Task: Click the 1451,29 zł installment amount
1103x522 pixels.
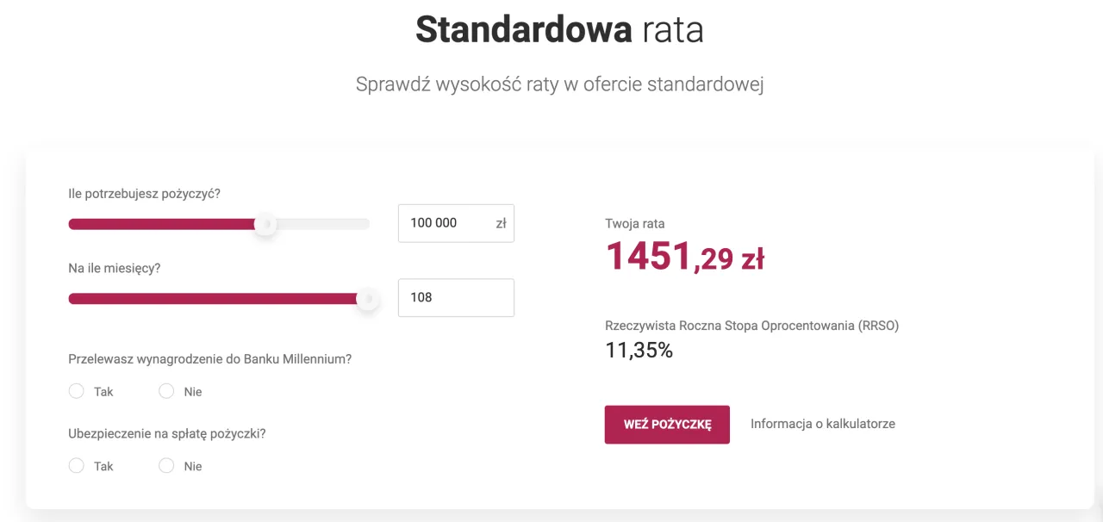Action: coord(685,258)
